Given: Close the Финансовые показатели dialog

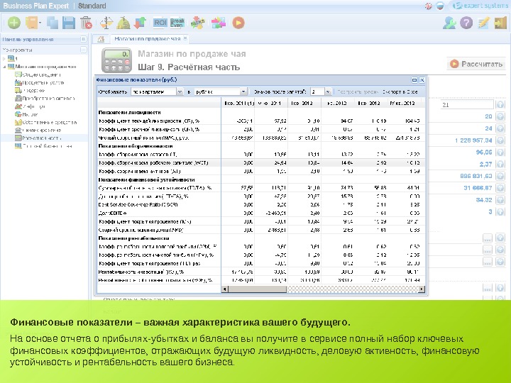Looking at the screenshot, I should (422, 79).
